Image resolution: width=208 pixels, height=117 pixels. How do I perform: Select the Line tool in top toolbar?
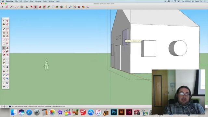point(11,7)
